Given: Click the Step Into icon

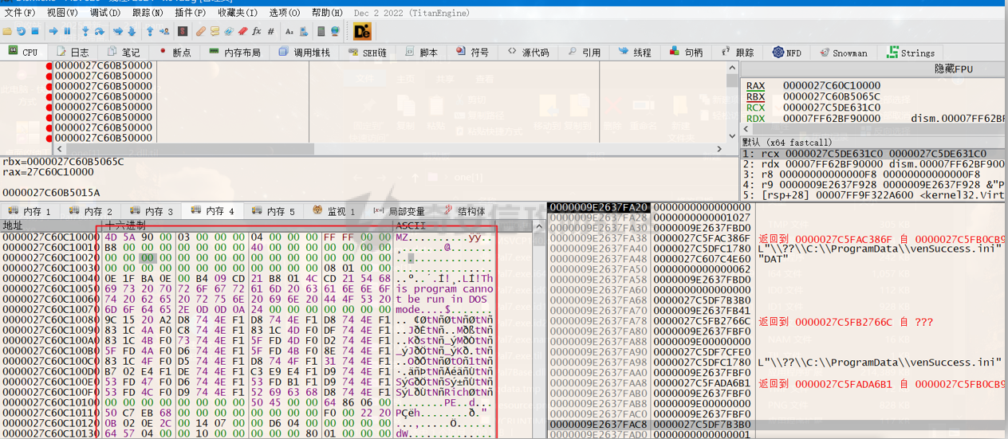Looking at the screenshot, I should coord(85,31).
